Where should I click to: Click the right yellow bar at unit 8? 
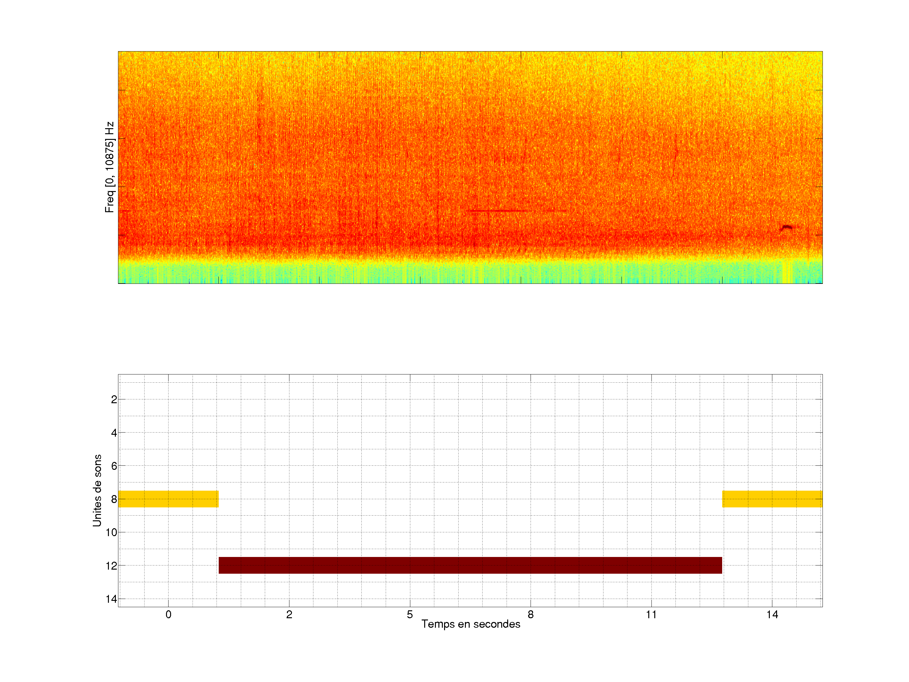772,499
